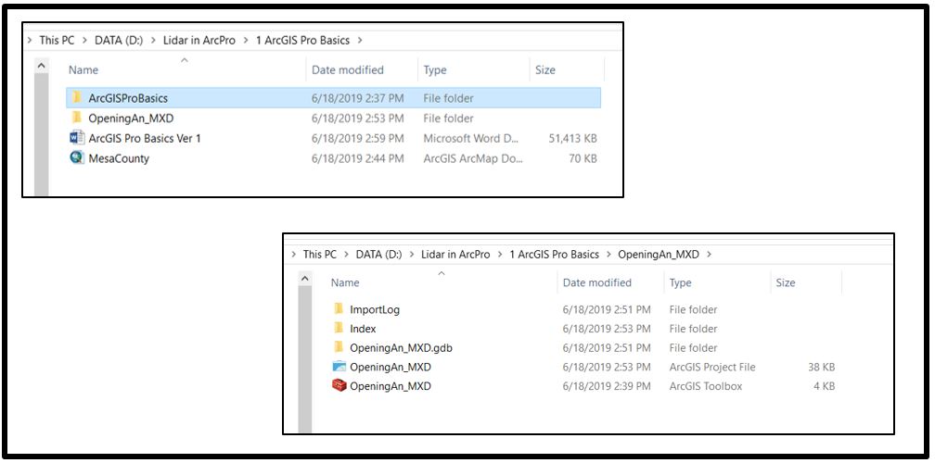
Task: Sort by Type column in bottom window
Action: (680, 282)
